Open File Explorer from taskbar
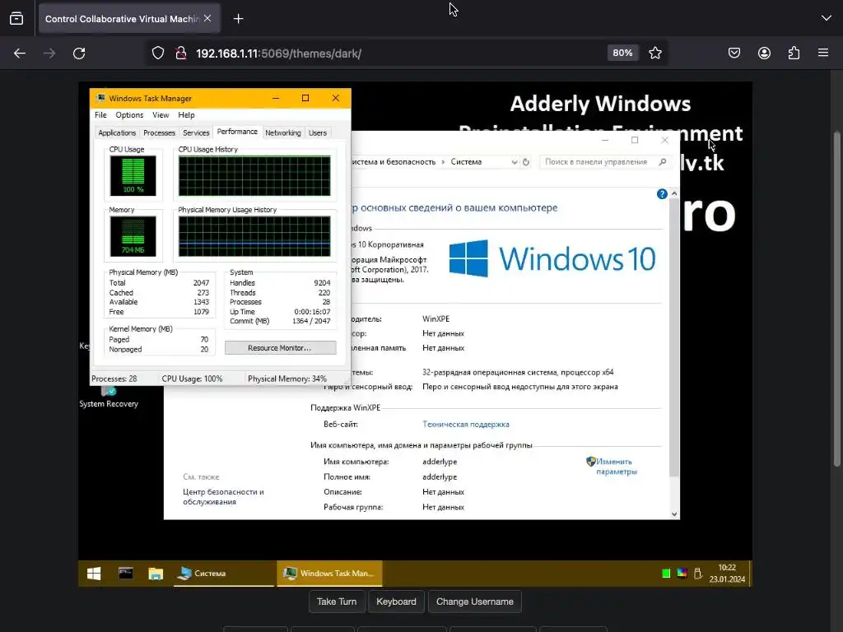 point(156,574)
